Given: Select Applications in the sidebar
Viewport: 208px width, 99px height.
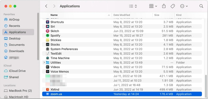Looking at the screenshot, I should [x=18, y=32].
